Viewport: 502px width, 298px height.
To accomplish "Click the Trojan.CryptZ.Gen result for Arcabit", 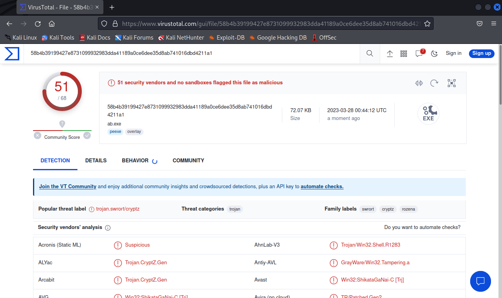I will tap(146, 280).
